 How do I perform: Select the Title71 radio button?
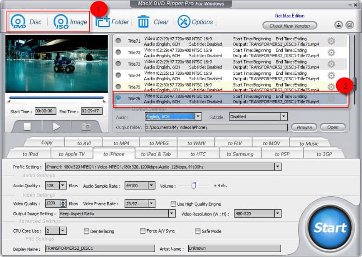pyautogui.click(x=118, y=41)
